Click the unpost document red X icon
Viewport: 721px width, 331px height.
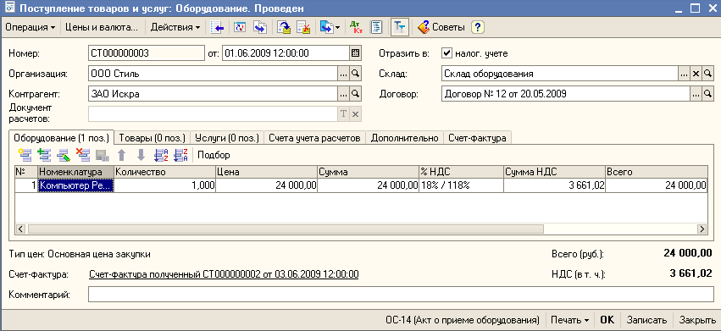pyautogui.click(x=303, y=27)
